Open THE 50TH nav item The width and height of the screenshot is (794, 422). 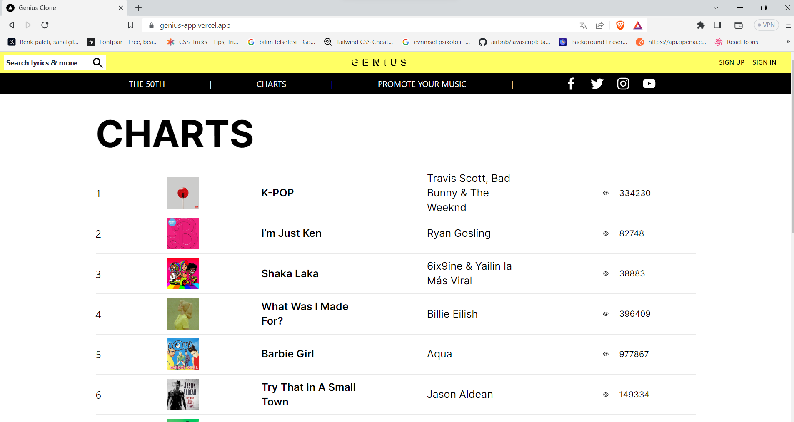coord(147,84)
